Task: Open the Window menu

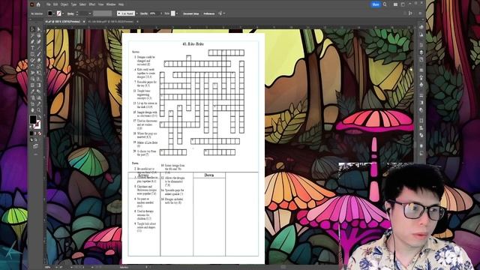Action: [x=111, y=4]
